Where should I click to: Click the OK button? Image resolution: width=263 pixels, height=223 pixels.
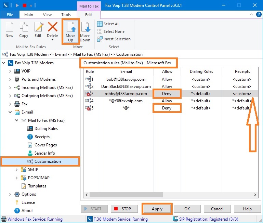(187, 209)
